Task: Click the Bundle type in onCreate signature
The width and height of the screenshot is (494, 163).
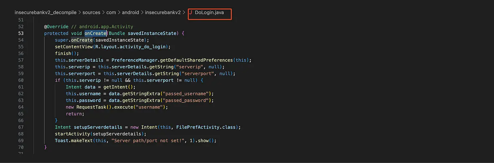Action: (117, 33)
